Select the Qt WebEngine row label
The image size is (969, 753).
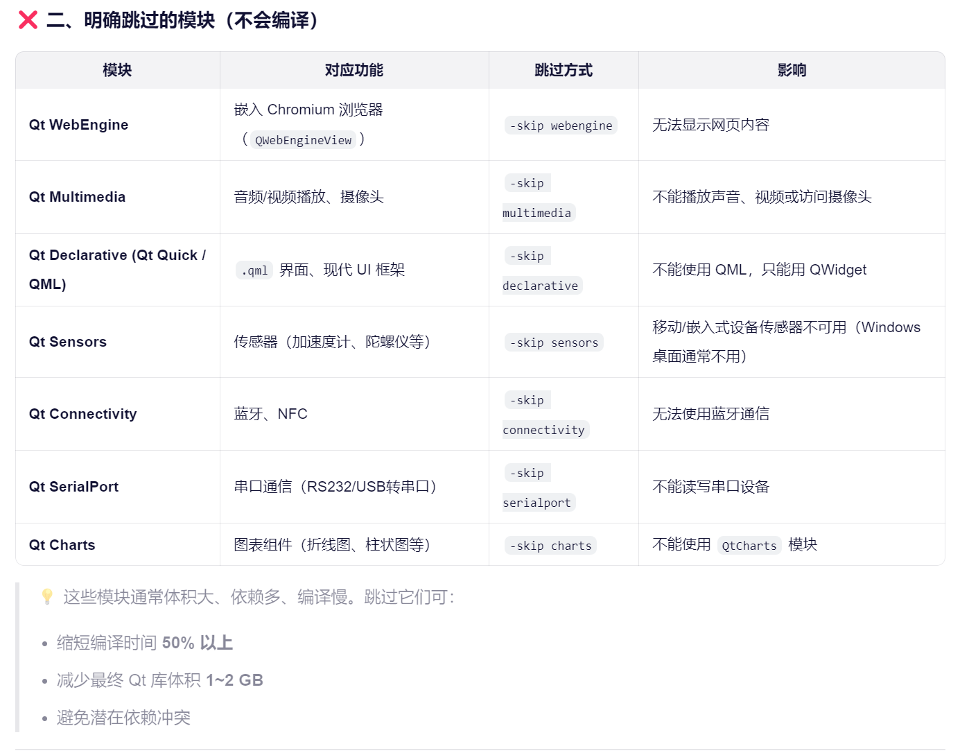click(78, 125)
